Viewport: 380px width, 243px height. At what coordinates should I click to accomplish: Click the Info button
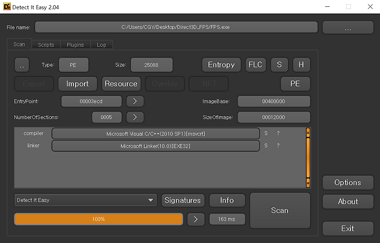[x=227, y=200]
